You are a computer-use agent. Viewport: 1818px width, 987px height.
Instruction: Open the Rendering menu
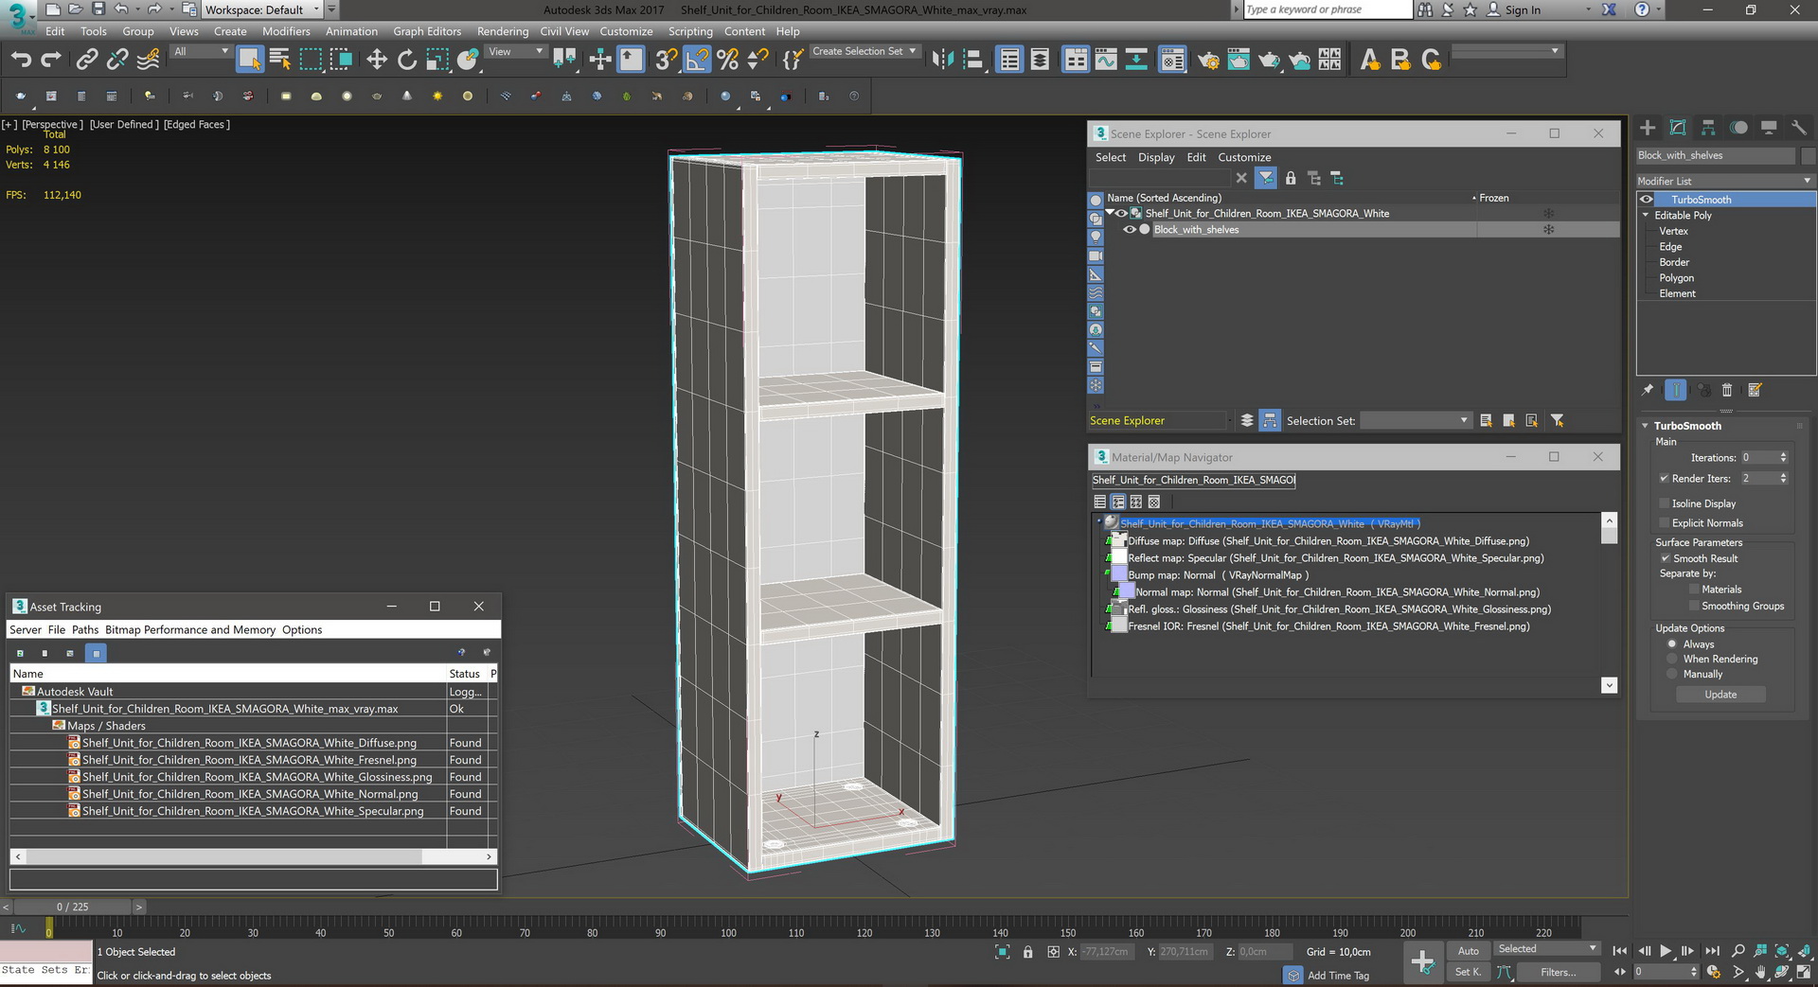pyautogui.click(x=502, y=31)
